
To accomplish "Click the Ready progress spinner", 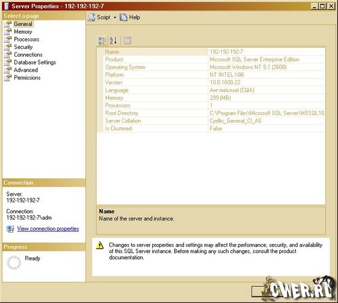I will tap(14, 263).
